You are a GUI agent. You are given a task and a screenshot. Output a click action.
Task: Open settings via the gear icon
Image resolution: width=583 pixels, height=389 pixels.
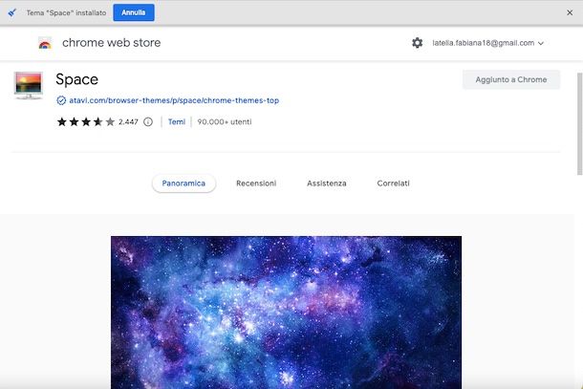click(417, 43)
